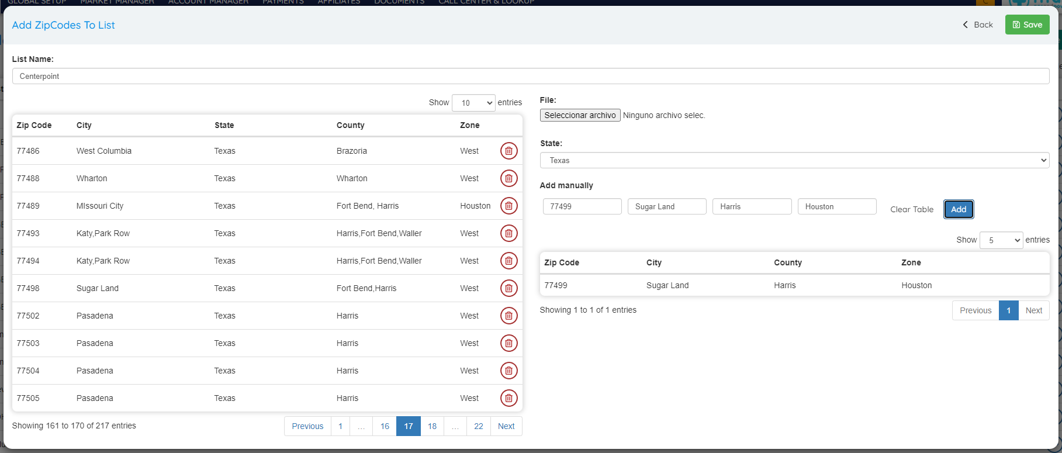This screenshot has width=1062, height=453.
Task: Remove zip code 77489 Missouri City
Action: tap(508, 206)
